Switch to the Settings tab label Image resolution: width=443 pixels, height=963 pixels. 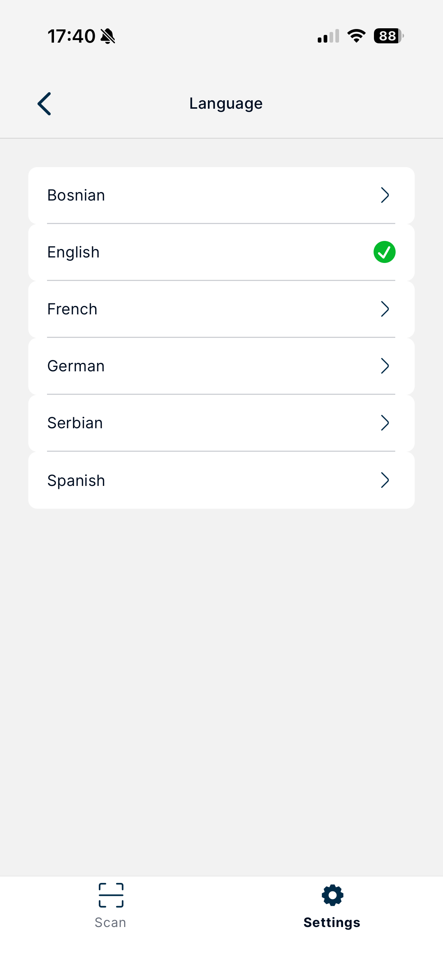[x=332, y=923]
